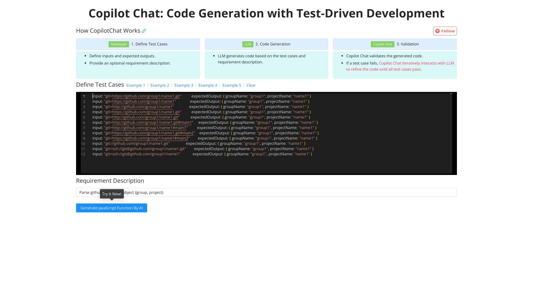
Task: Click the LLM badge in step two
Action: coord(247,44)
